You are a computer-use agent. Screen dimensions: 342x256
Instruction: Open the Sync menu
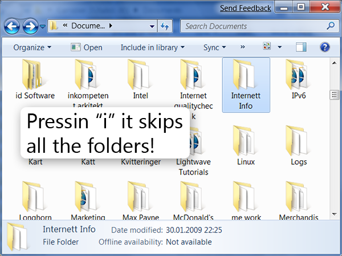click(x=214, y=47)
